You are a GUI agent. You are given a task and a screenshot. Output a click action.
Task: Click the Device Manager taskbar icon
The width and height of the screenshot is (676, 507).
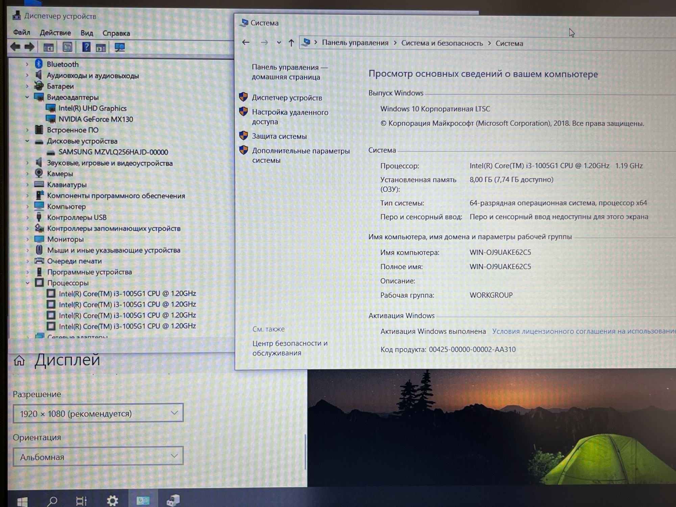pos(173,501)
